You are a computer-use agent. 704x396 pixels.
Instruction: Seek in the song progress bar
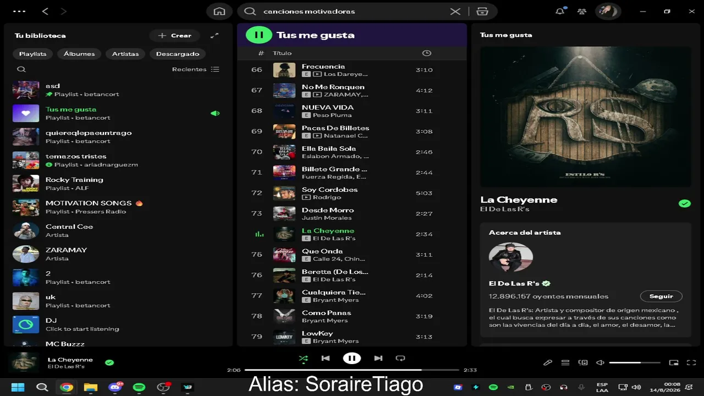[x=352, y=370]
